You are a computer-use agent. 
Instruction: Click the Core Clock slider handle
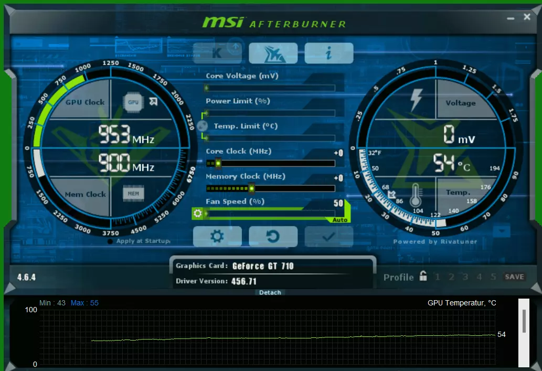tap(218, 163)
